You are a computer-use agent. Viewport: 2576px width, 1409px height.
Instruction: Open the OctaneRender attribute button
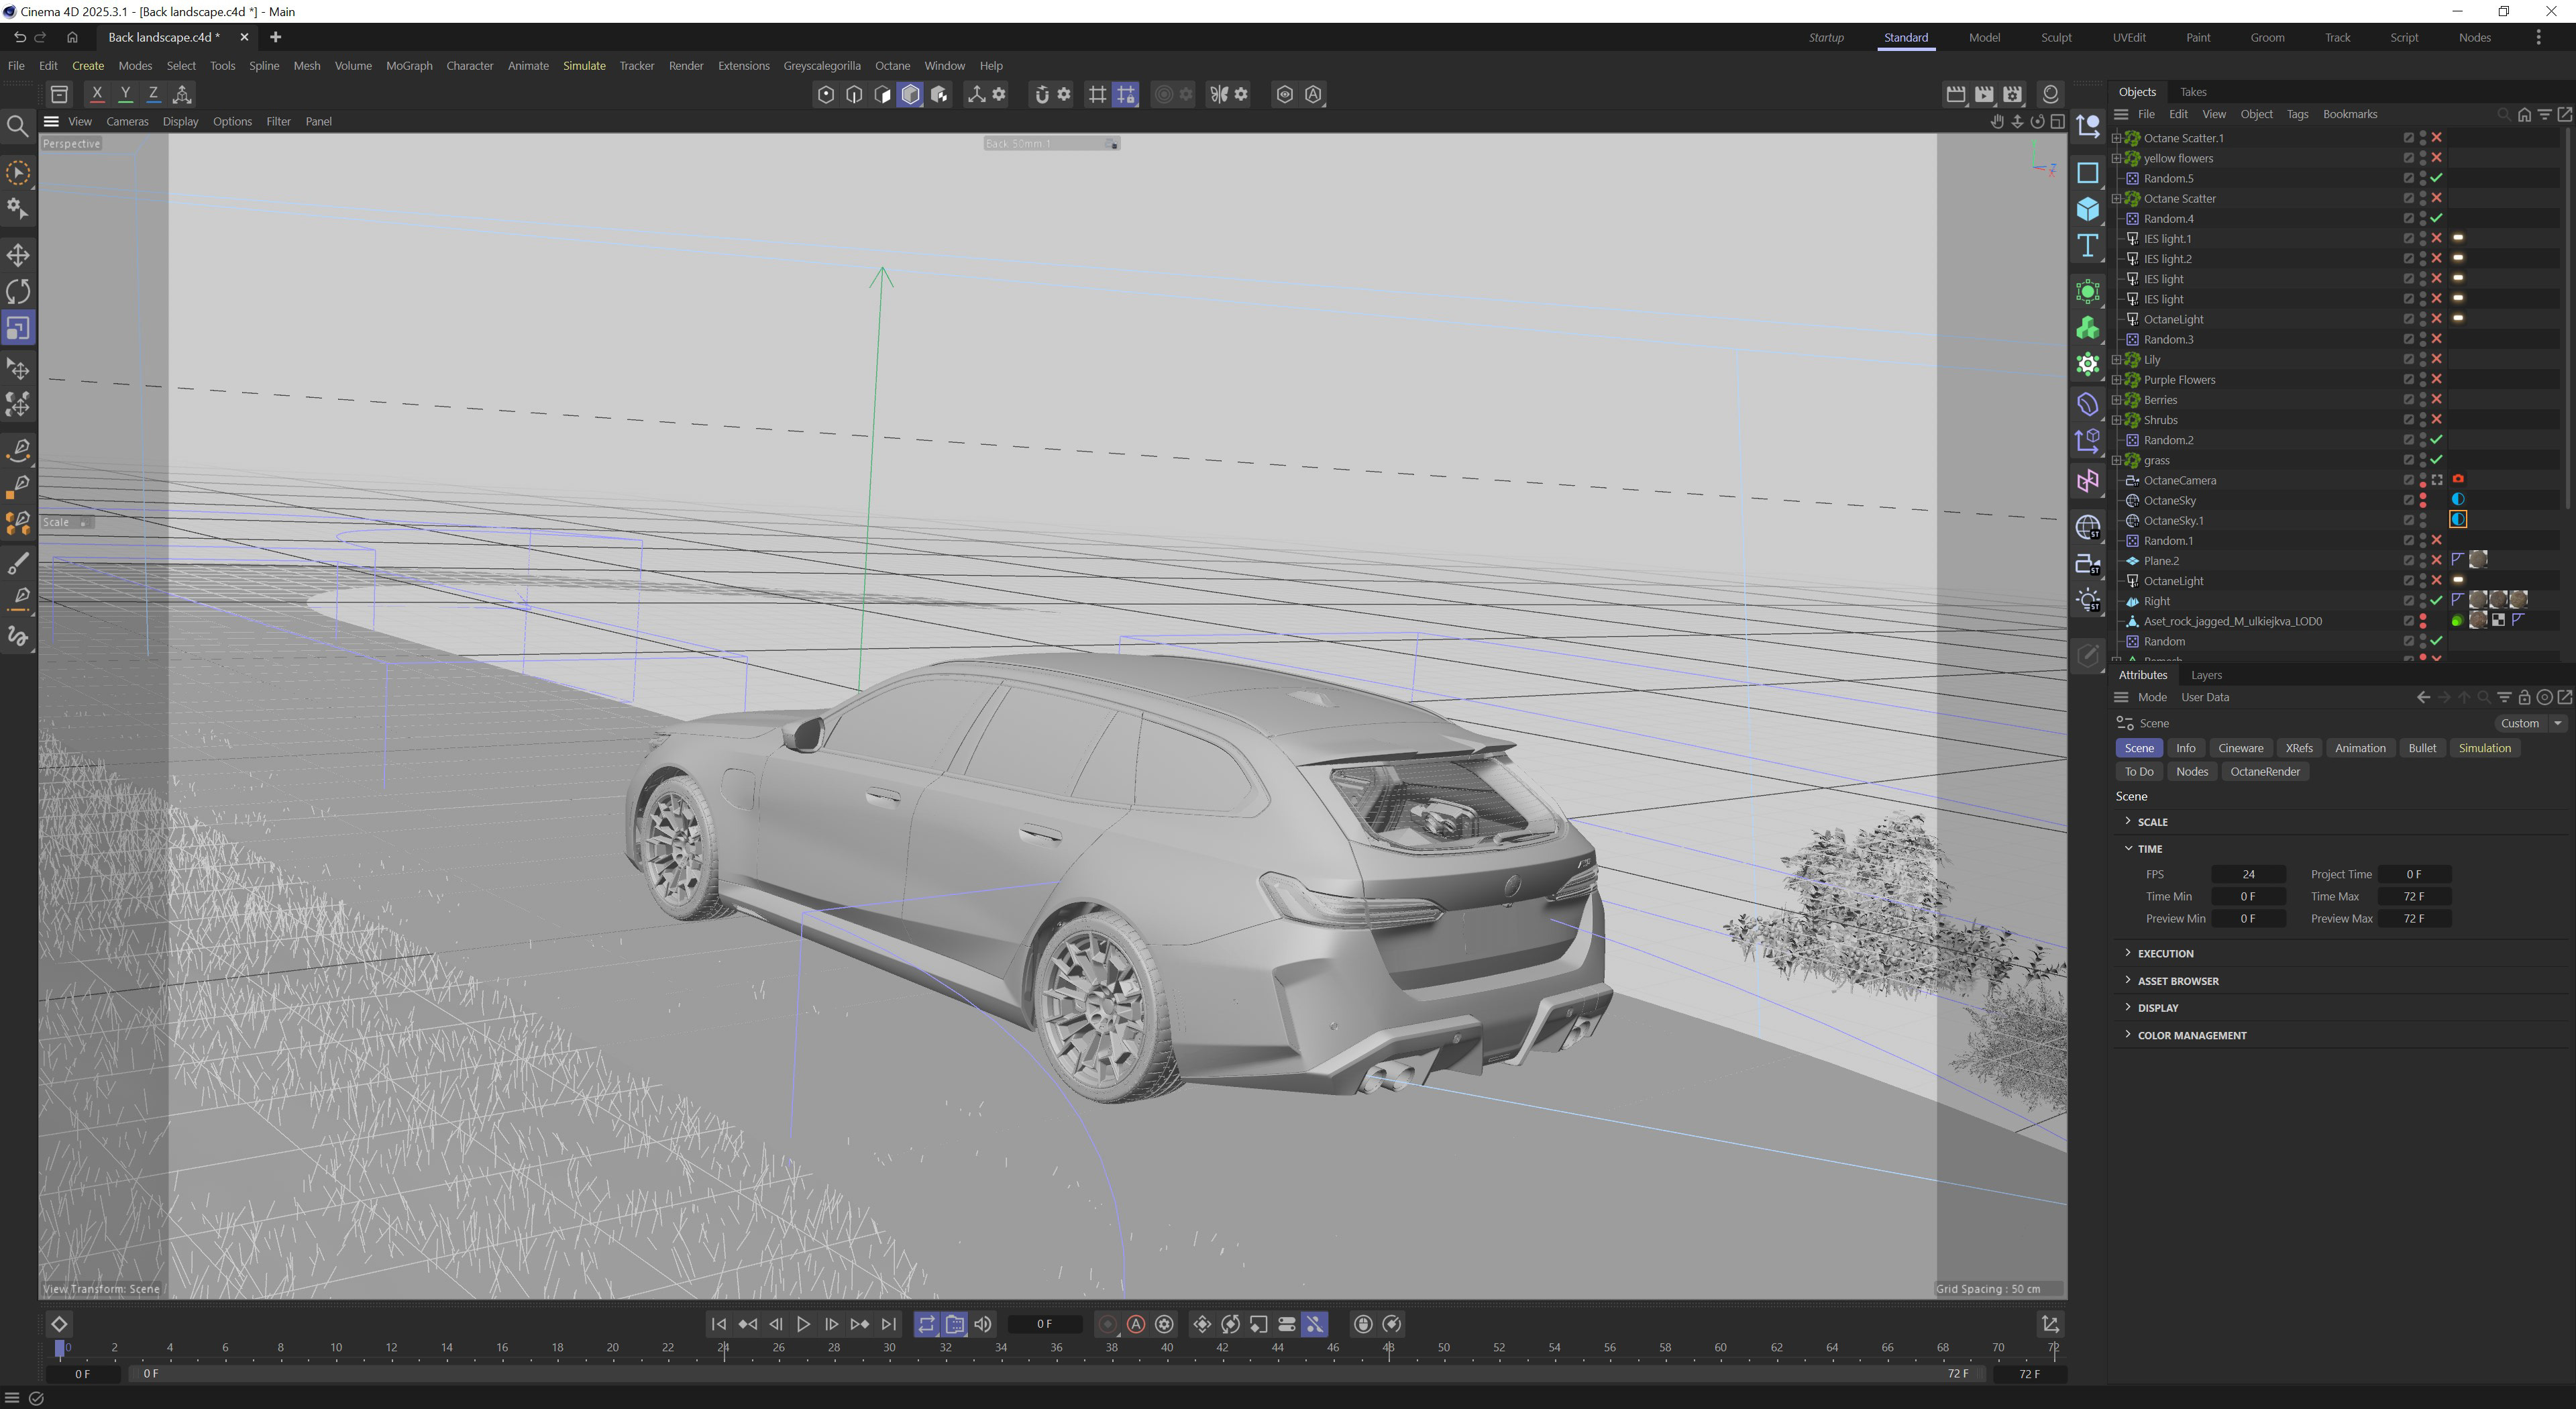[2264, 771]
